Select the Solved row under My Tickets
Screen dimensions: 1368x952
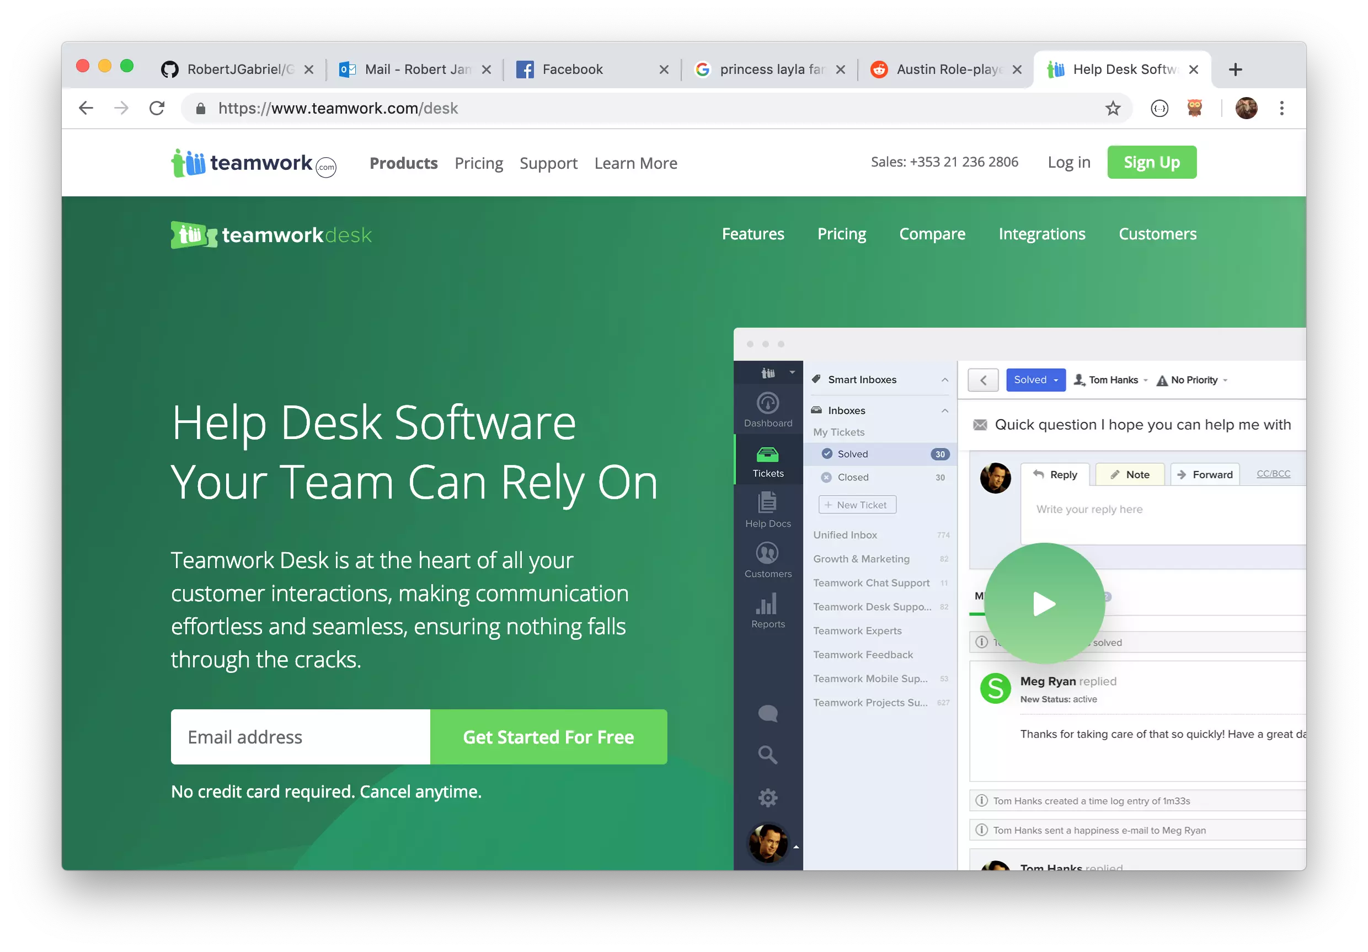coord(879,454)
